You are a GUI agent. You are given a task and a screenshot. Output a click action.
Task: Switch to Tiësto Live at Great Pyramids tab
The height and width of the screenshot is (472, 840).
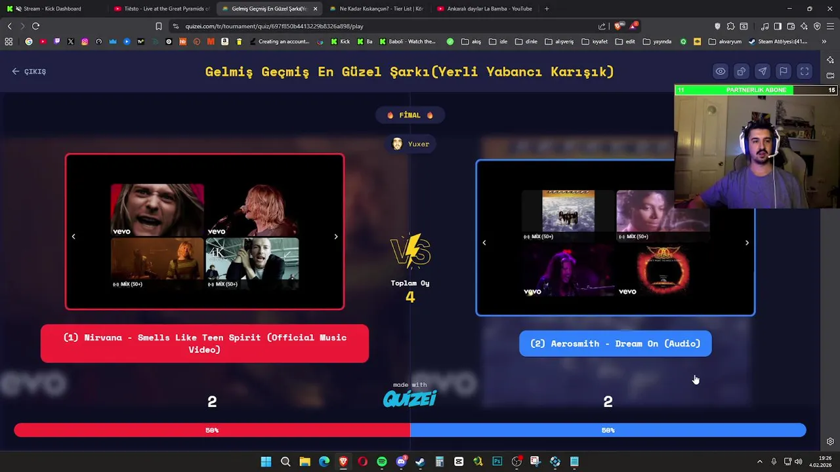161,9
